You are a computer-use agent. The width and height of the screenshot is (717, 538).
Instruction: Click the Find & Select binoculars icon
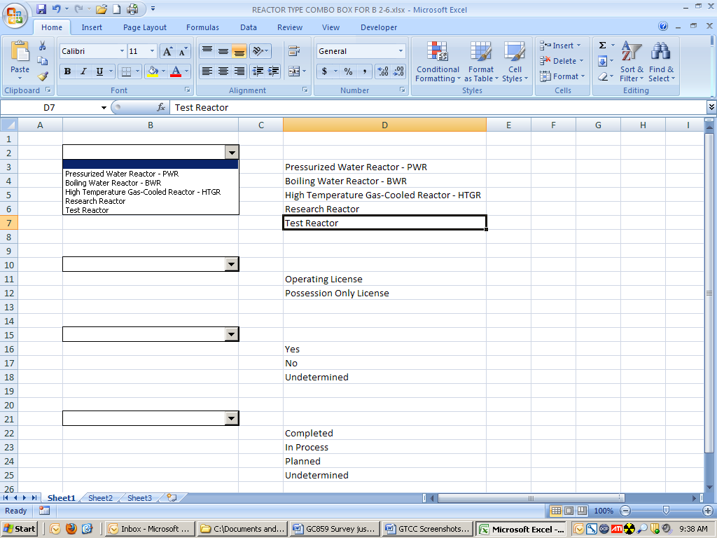coord(661,63)
